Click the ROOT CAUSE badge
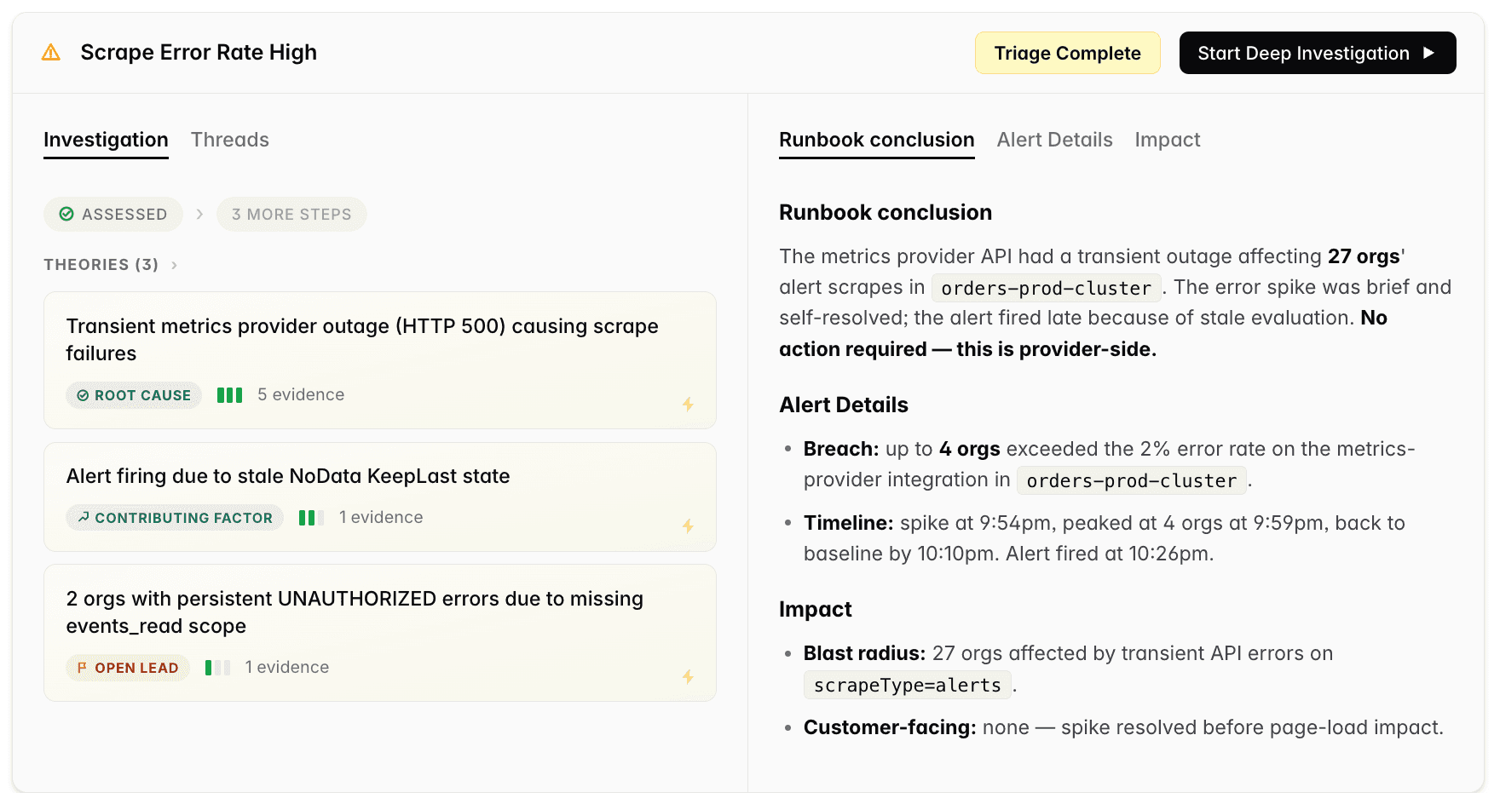The image size is (1500, 804). coord(134,395)
